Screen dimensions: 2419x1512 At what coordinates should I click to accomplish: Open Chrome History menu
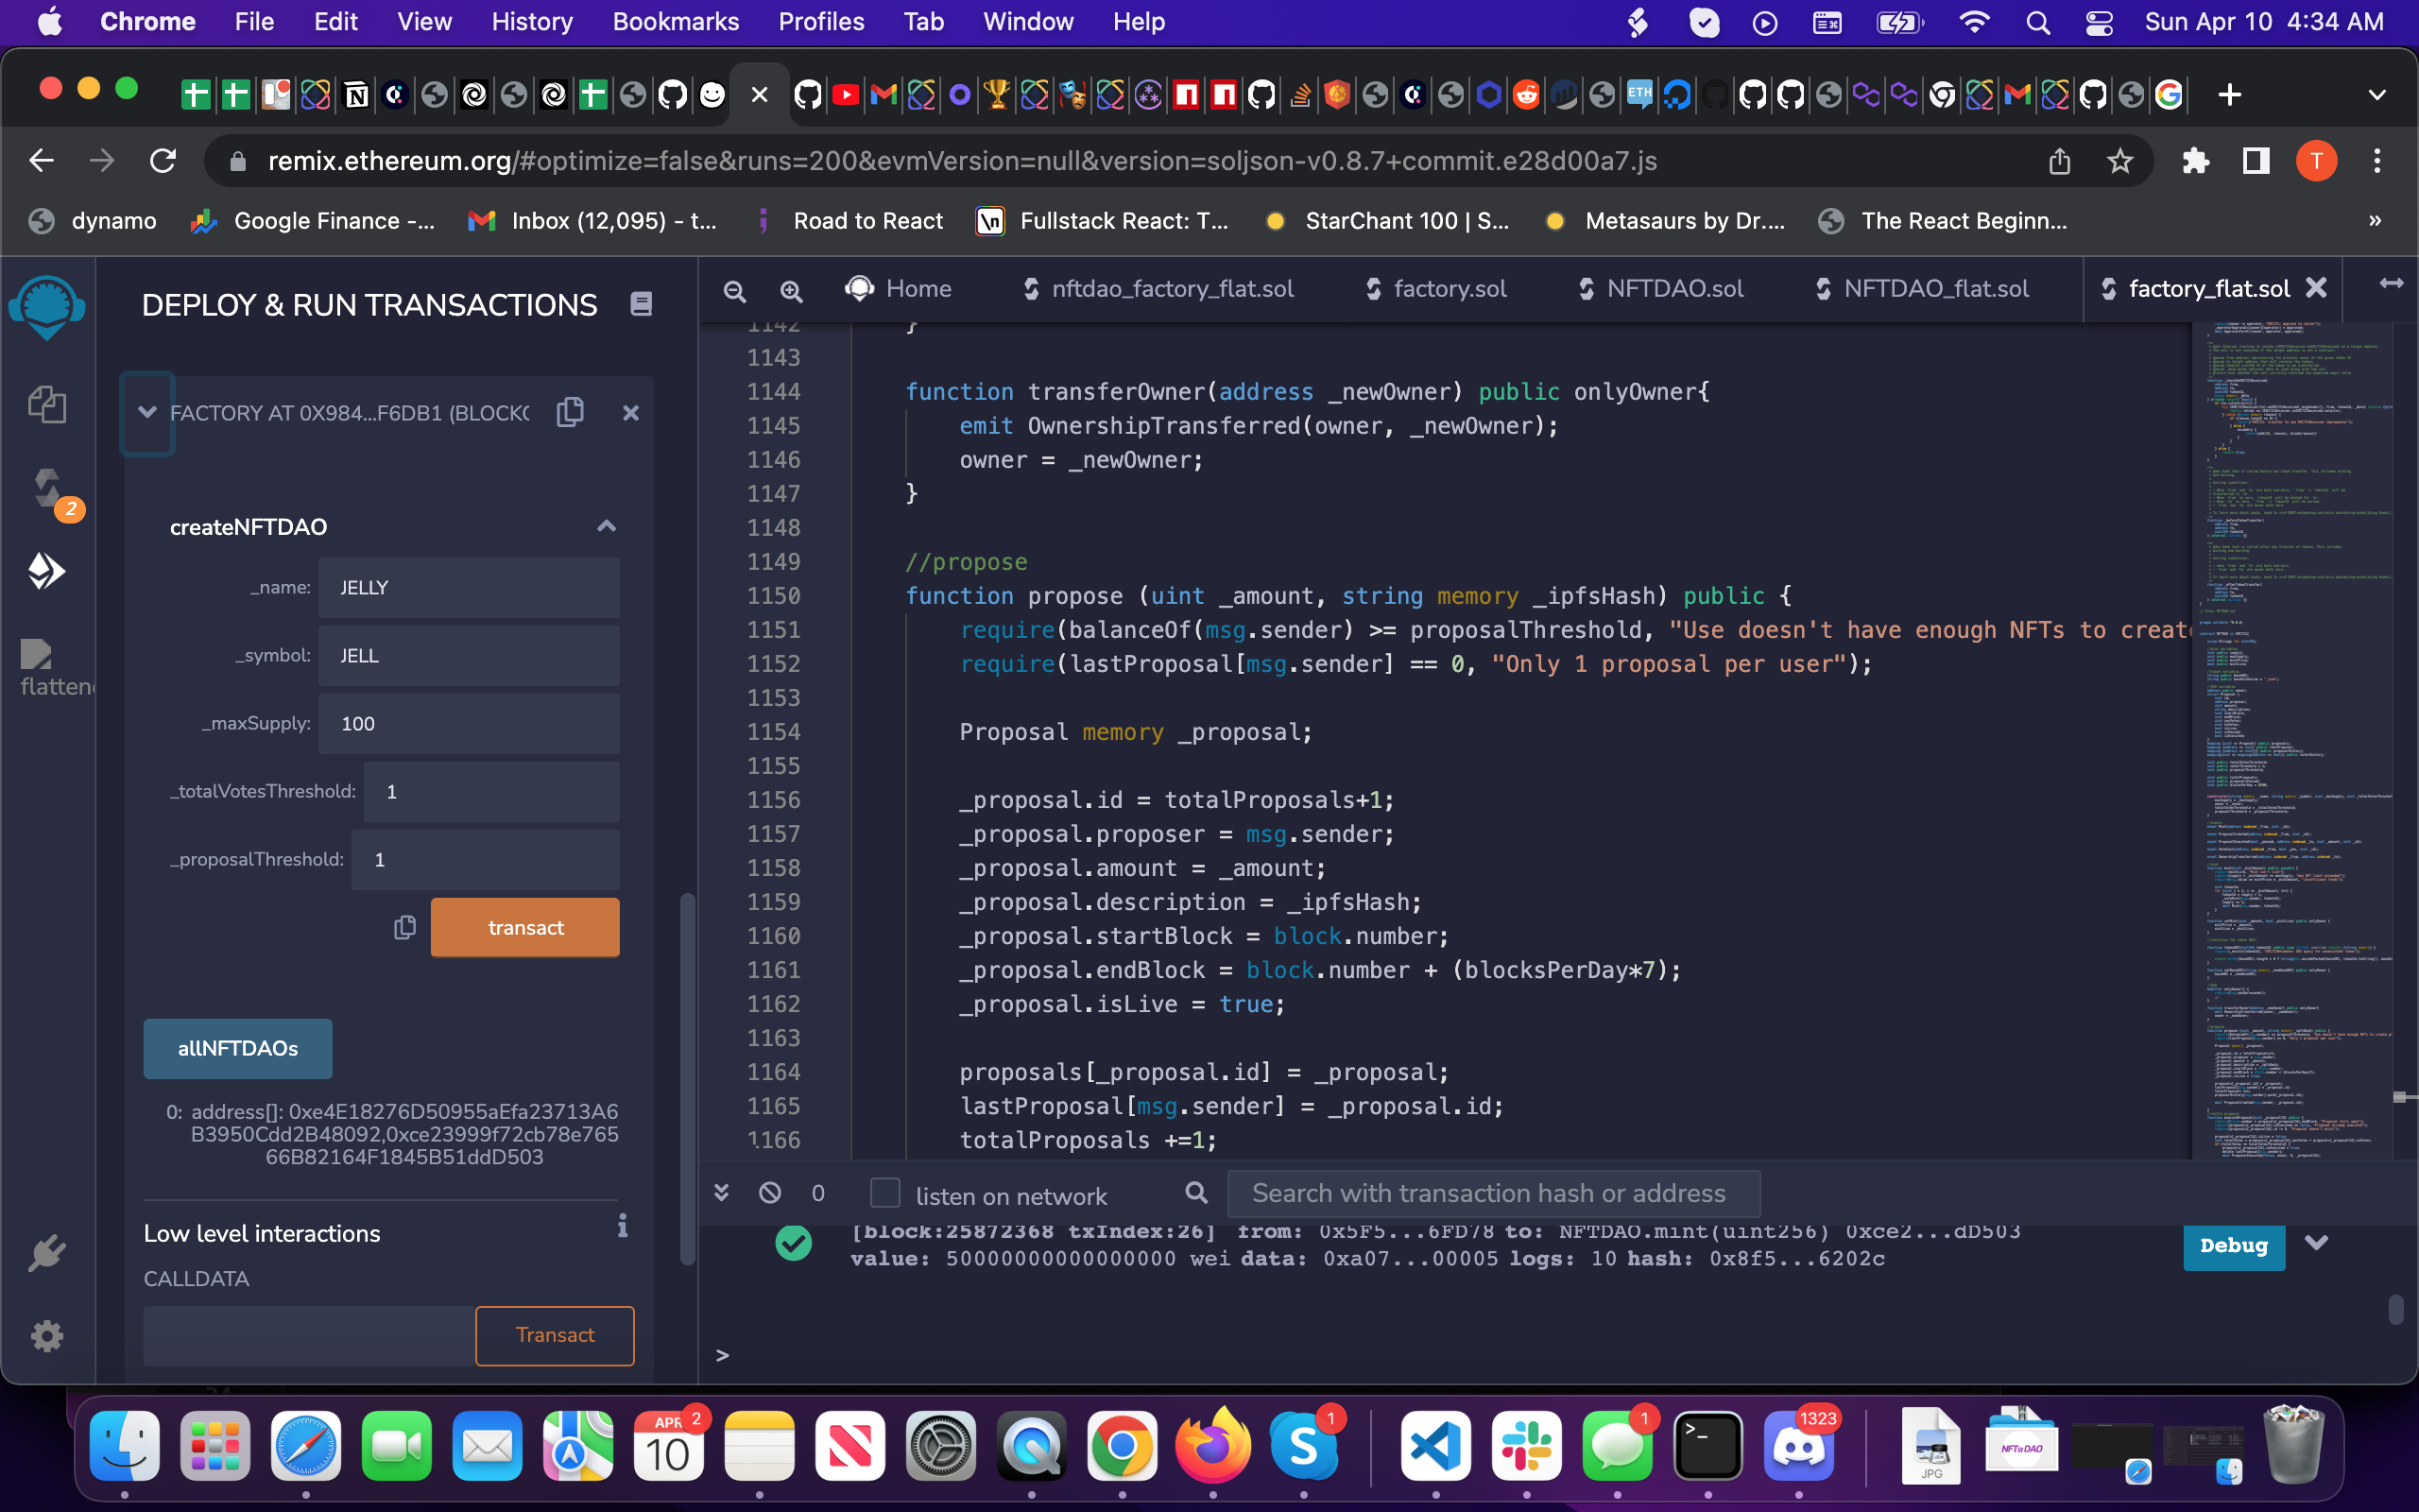click(x=532, y=22)
